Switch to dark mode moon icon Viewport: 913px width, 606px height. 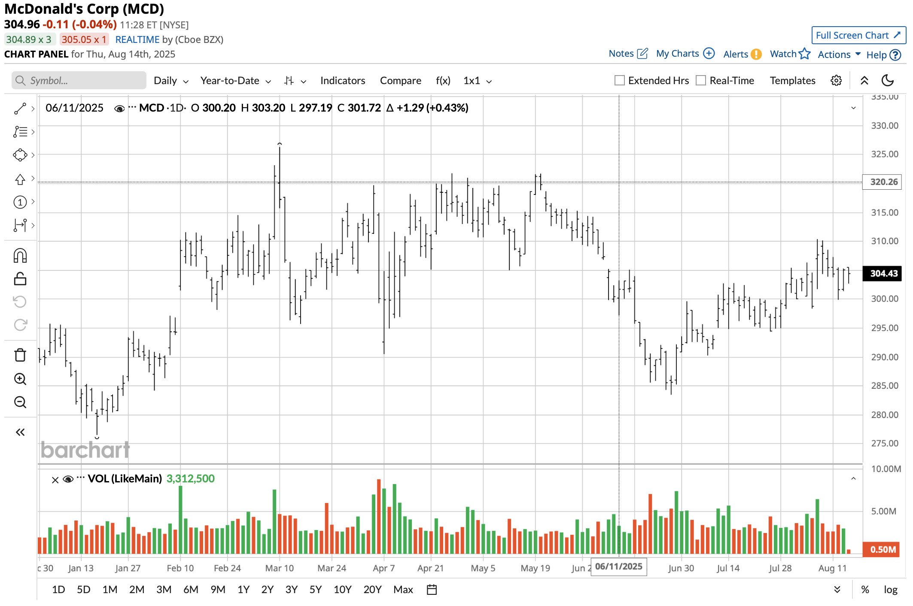(x=887, y=81)
